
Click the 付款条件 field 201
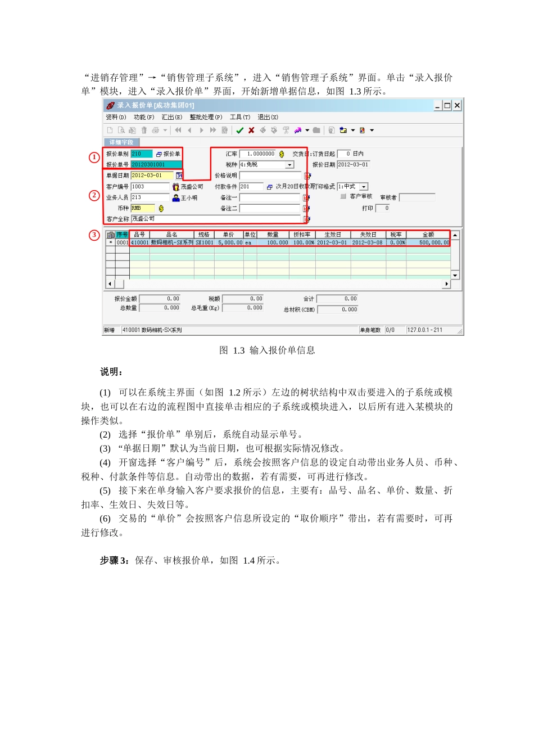click(x=251, y=186)
